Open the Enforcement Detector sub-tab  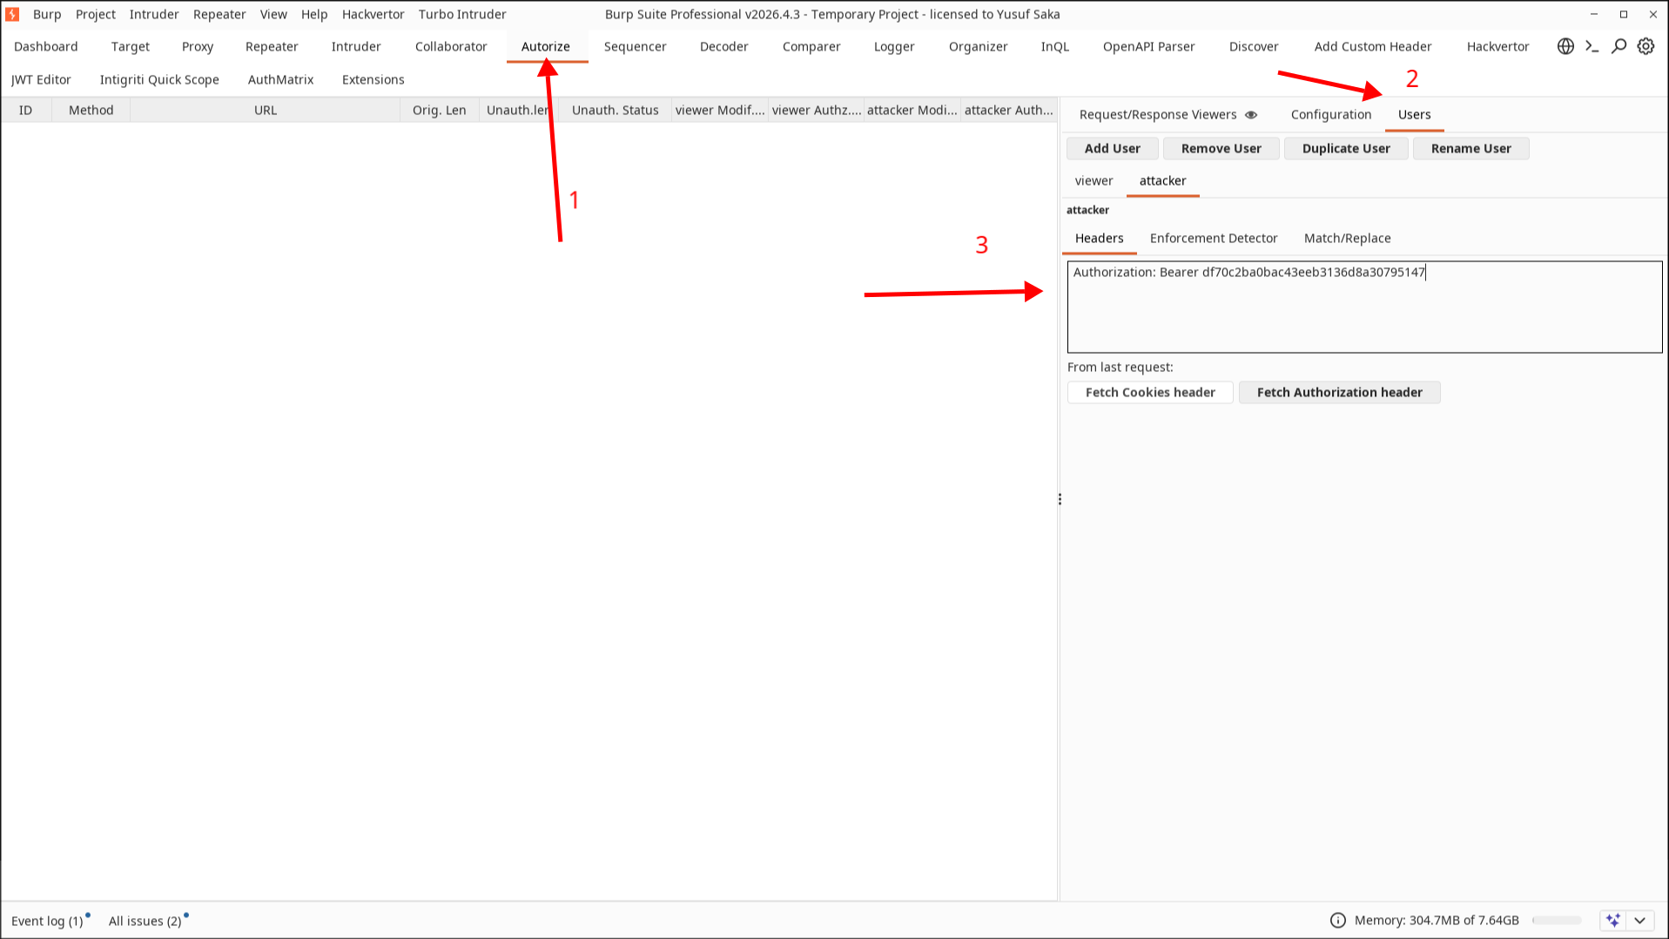[x=1214, y=238]
